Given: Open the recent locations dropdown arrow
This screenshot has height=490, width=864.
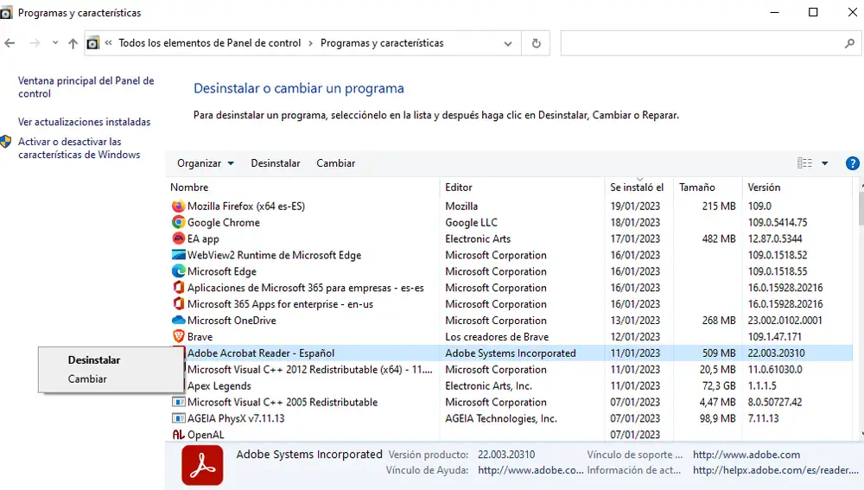Looking at the screenshot, I should (x=55, y=43).
